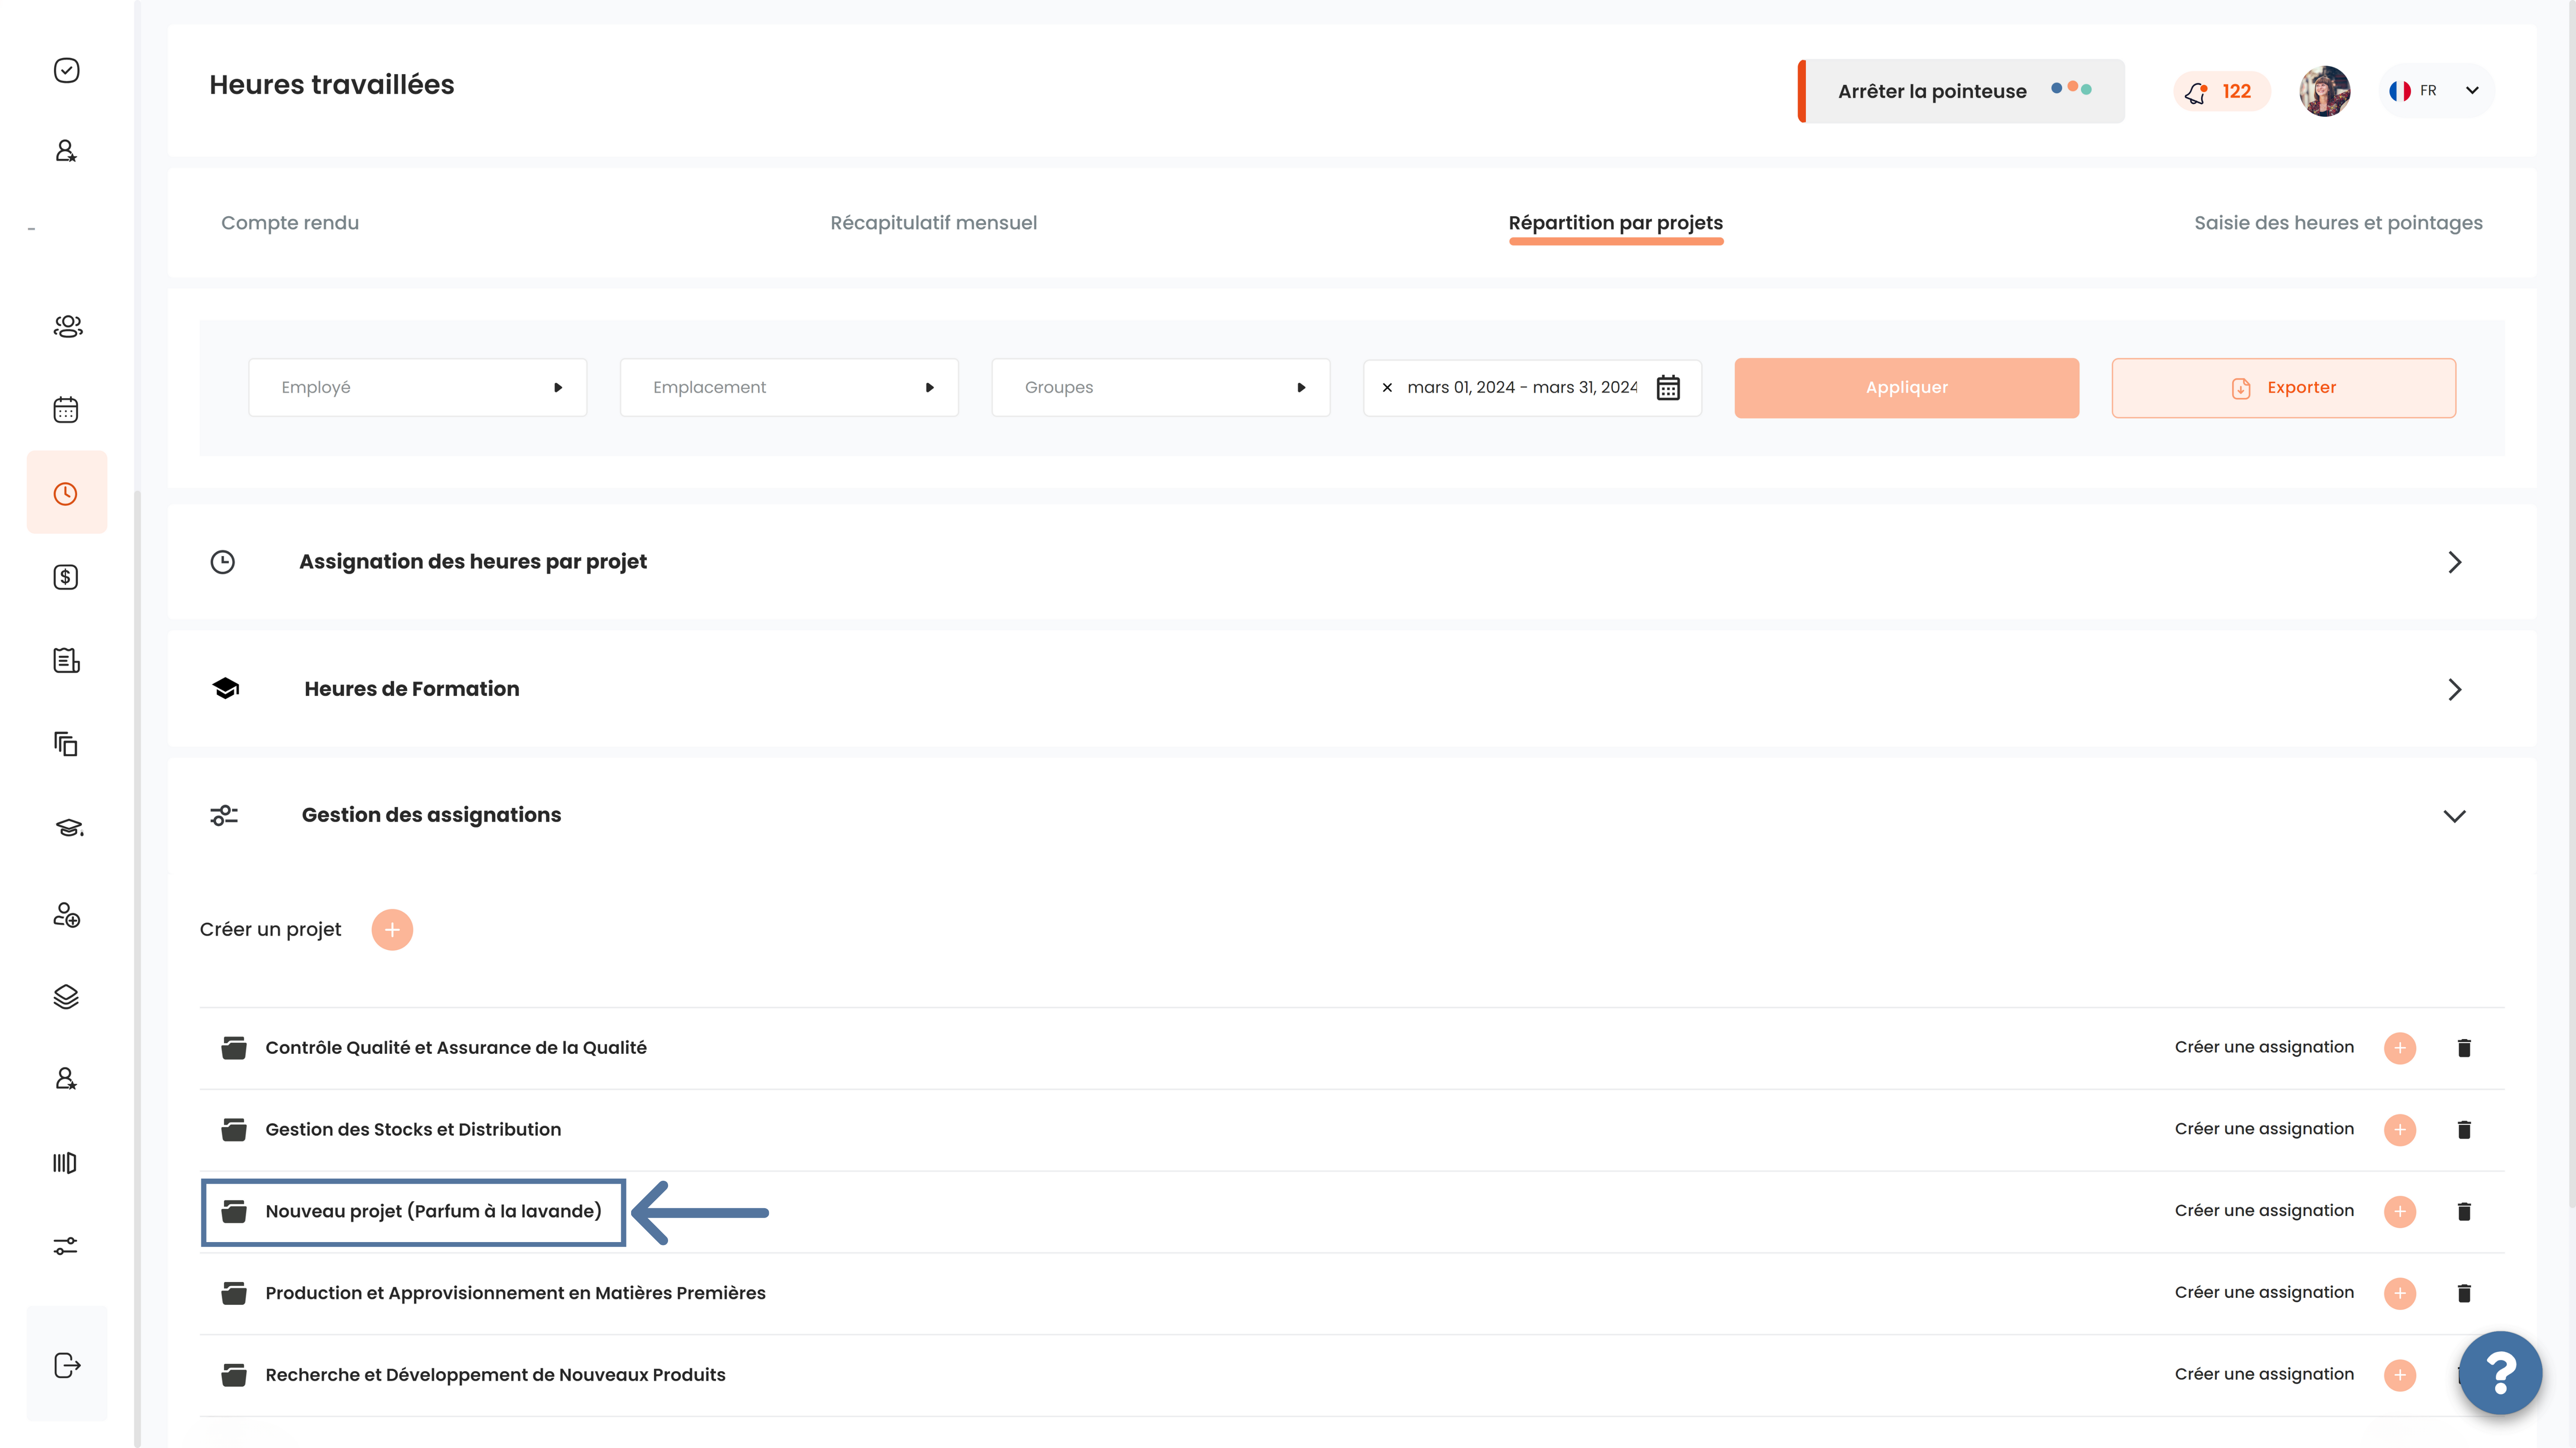Open the Emplacement dropdown filter
Viewport: 2576px width, 1448px height.
point(790,388)
